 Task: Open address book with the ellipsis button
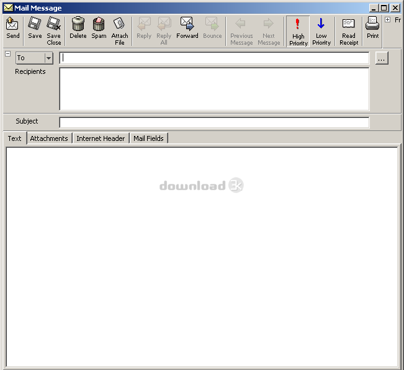(381, 58)
